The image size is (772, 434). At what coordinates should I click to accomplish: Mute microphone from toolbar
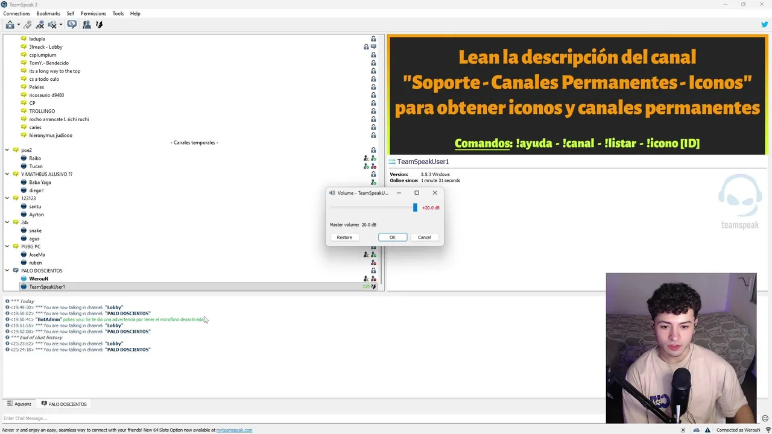pos(40,25)
